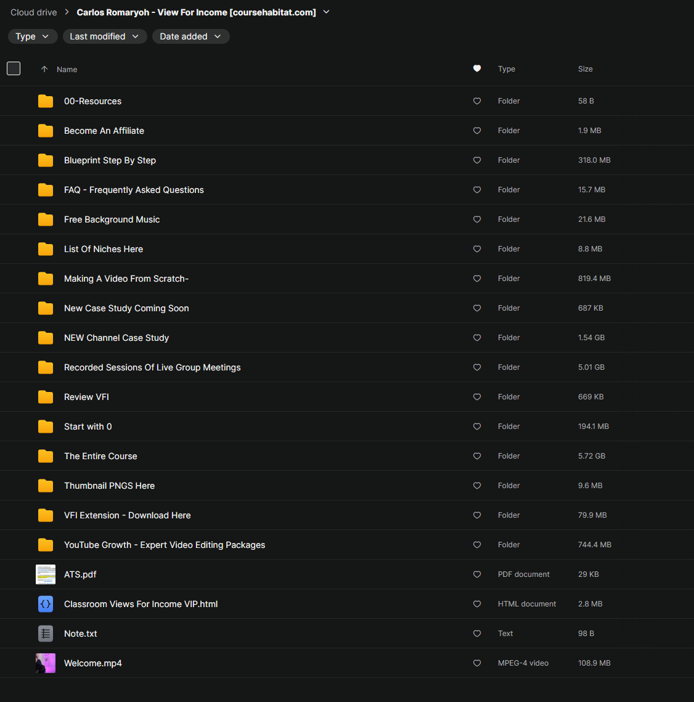This screenshot has width=694, height=702.
Task: Select the 'Welcome.mp4' file name
Action: [x=92, y=664]
